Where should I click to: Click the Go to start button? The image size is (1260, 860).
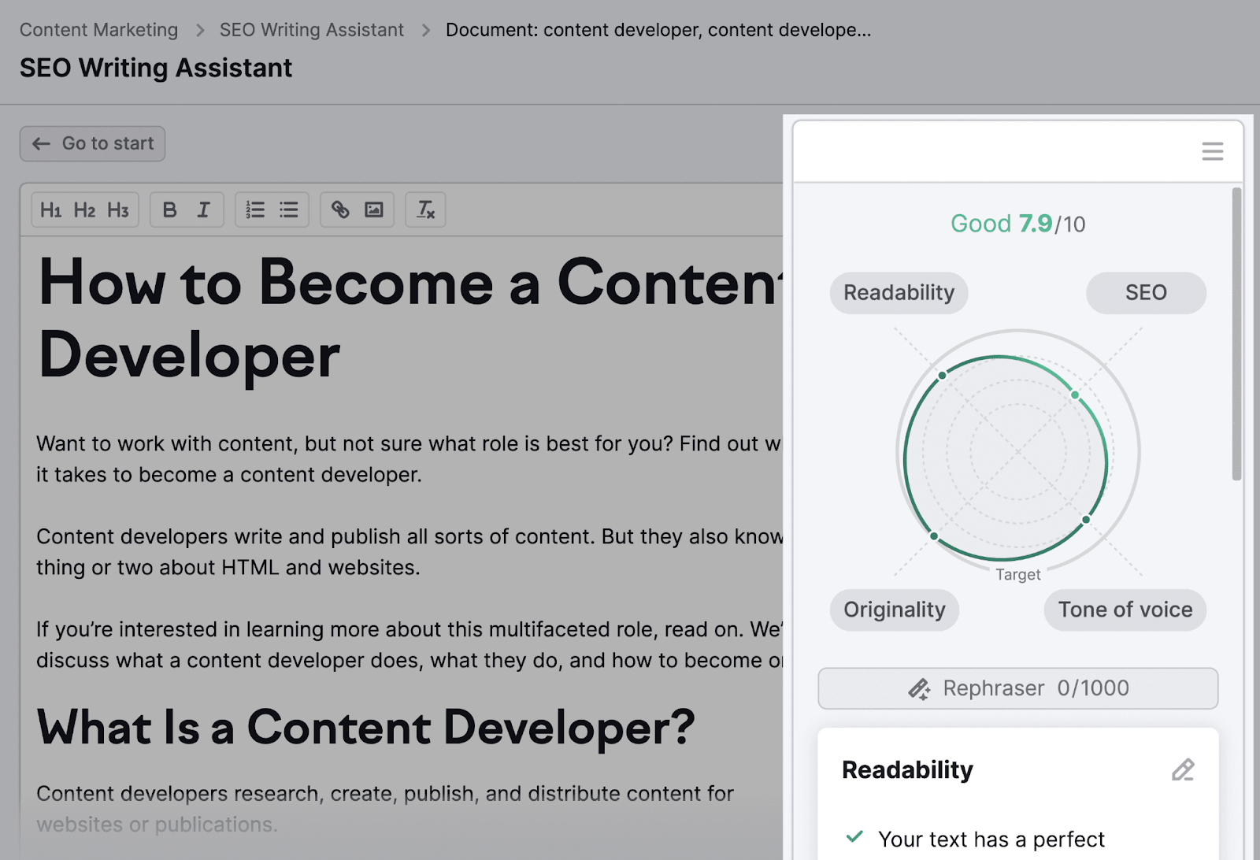(92, 144)
